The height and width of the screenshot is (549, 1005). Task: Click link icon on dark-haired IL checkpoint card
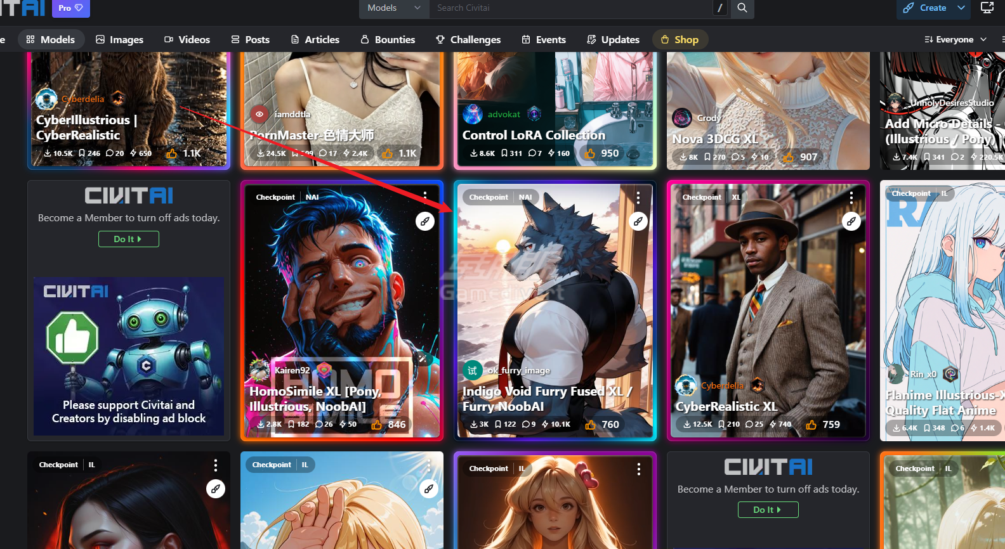click(x=216, y=489)
